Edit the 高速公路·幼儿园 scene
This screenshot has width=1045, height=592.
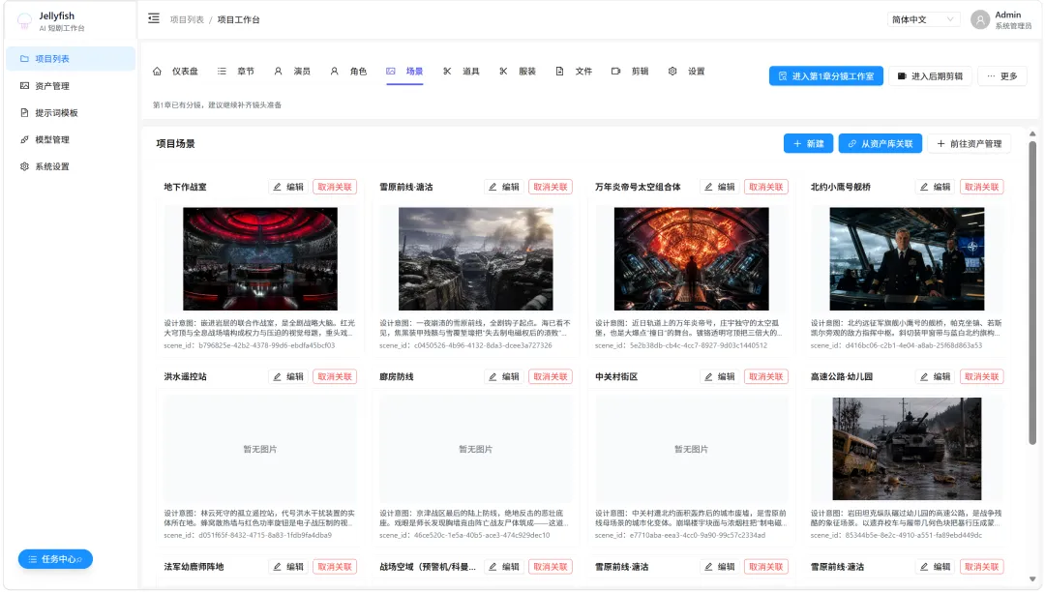click(x=935, y=377)
